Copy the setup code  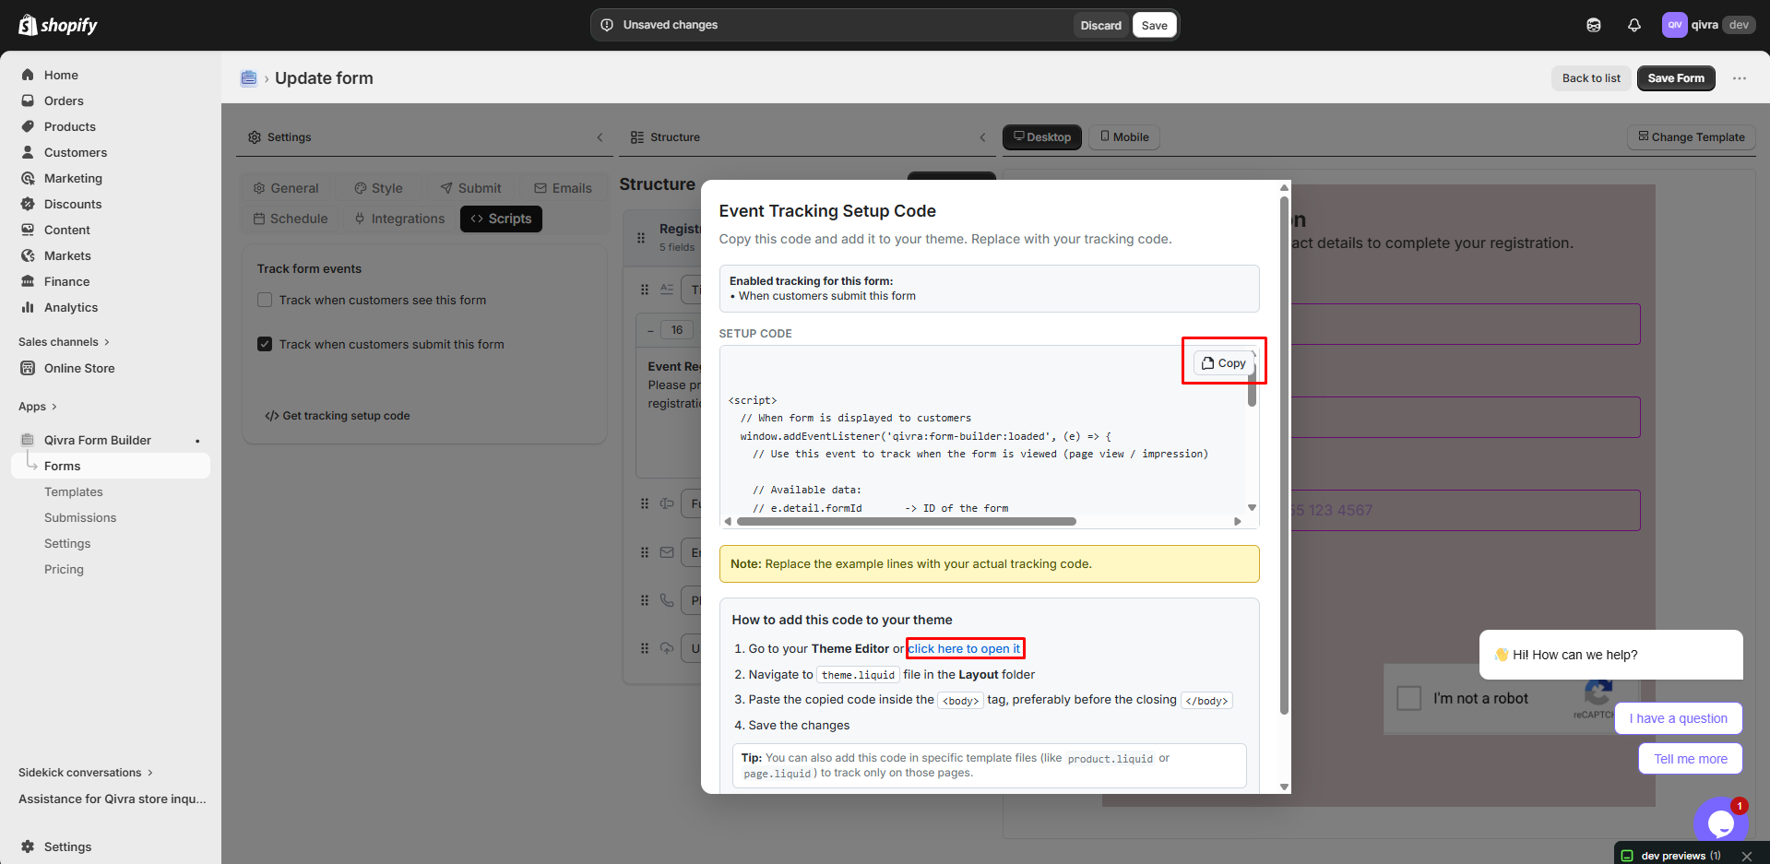pyautogui.click(x=1224, y=363)
